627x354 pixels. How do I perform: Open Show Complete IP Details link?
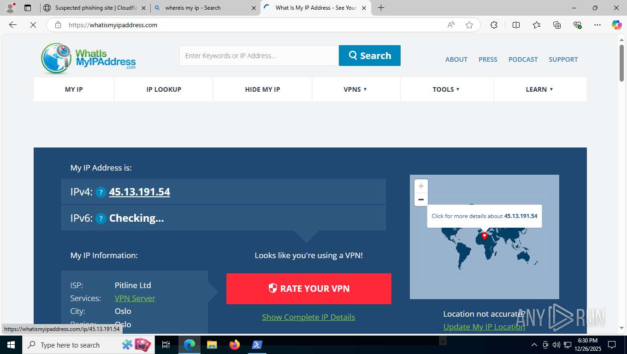coord(308,317)
